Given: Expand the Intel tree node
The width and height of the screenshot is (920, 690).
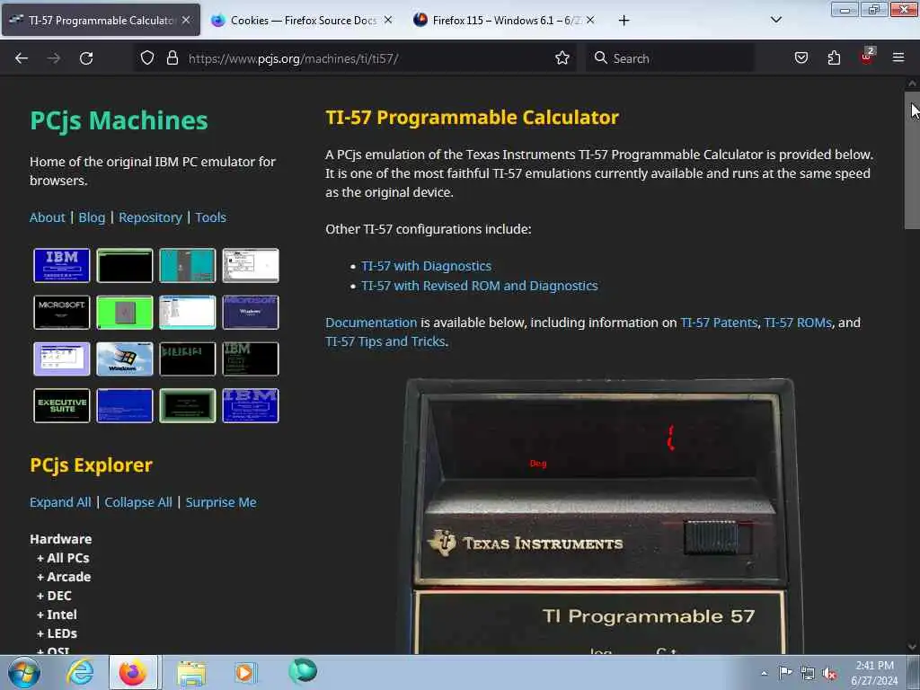Looking at the screenshot, I should pyautogui.click(x=57, y=615).
